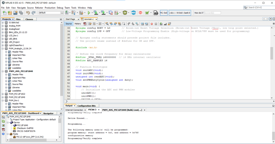The width and height of the screenshot is (275, 144).
Task: Click the Search (Ctrl+I) field
Action: [x=261, y=7]
